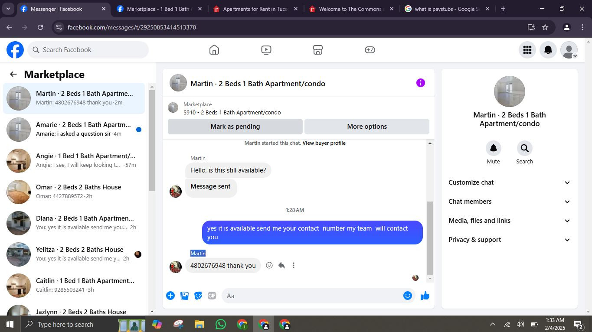
Task: Switch to Welcome to The Commons tab
Action: coord(352,9)
